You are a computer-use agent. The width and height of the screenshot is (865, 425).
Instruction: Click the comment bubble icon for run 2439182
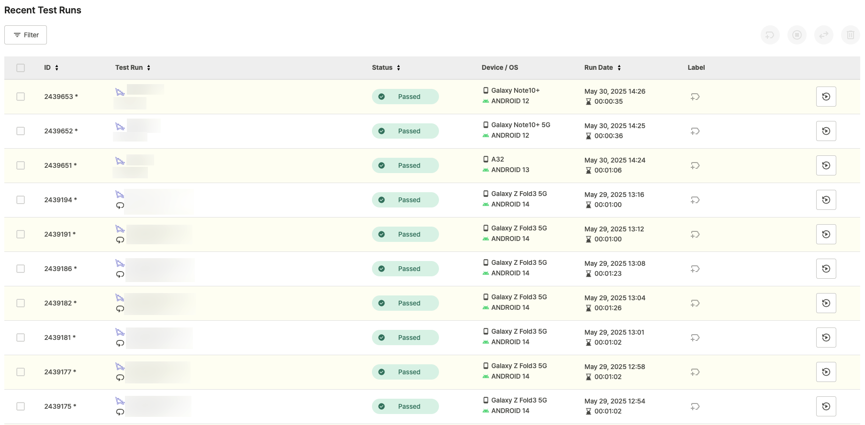tap(120, 309)
